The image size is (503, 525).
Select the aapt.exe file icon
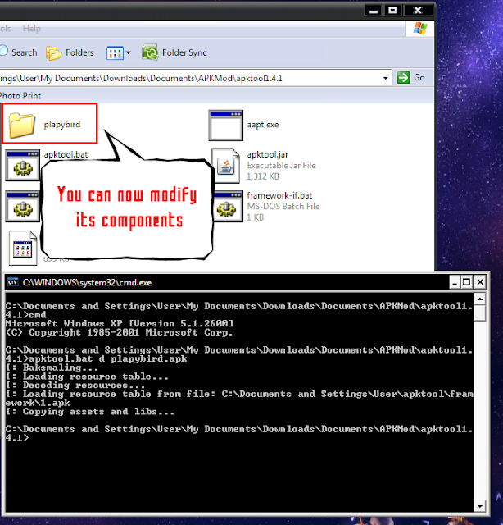(226, 126)
